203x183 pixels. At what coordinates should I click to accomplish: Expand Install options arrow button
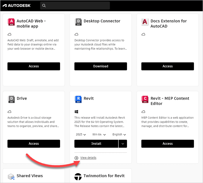[x=123, y=144]
